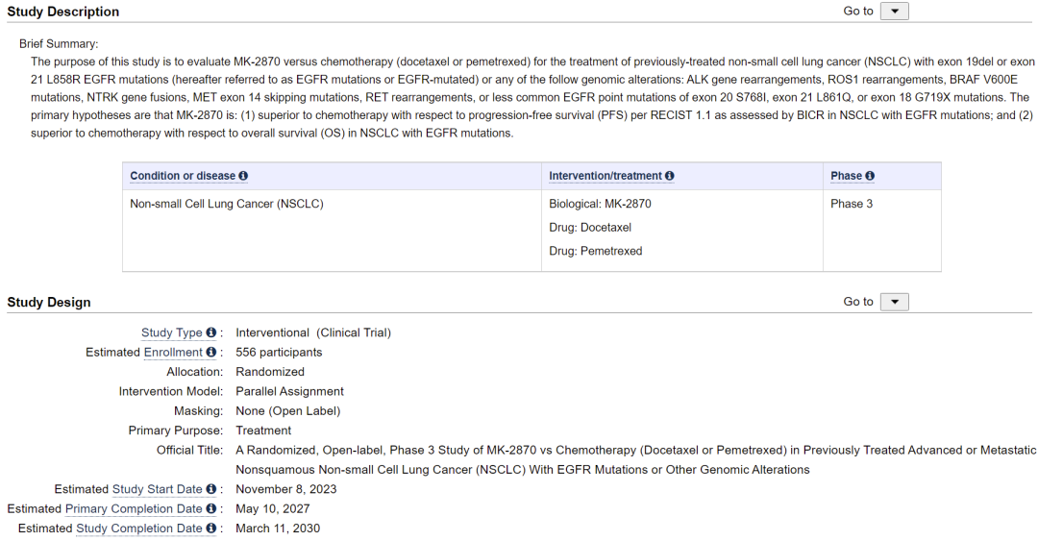Click the Study Type link

click(171, 332)
